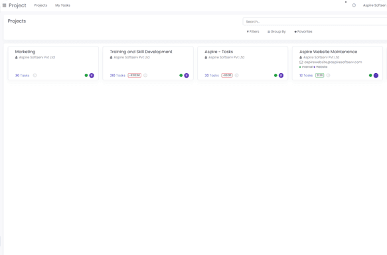Viewport: 387px width, 255px height.
Task: Click green status dot on Aspire - Tasks card
Action: point(275,75)
